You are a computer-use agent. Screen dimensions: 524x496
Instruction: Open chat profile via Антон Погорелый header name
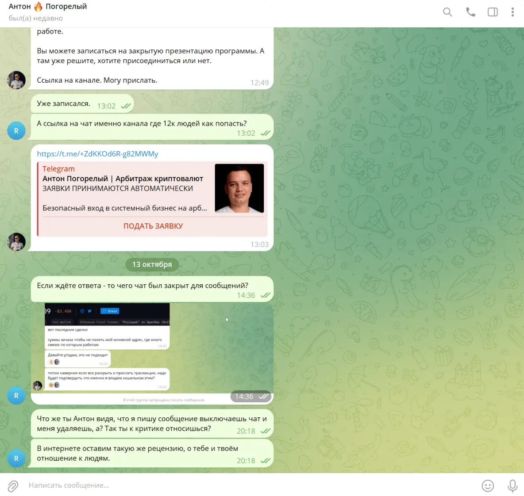coord(48,6)
